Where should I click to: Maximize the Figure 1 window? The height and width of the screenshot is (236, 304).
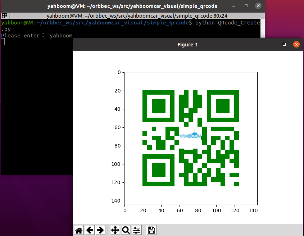pyautogui.click(x=284, y=44)
